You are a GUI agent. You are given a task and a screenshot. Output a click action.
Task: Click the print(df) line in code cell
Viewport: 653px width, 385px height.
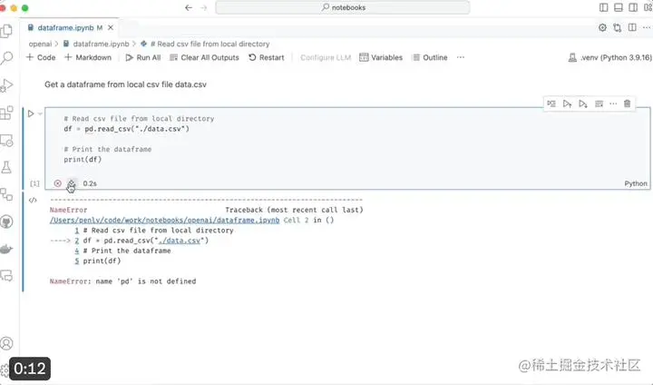[83, 159]
